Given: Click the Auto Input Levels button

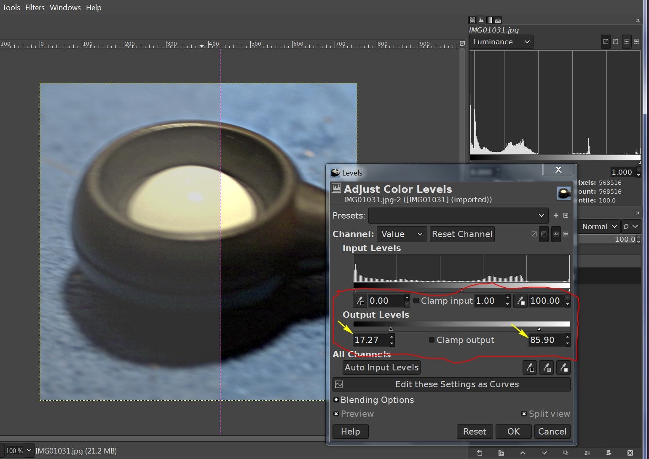Looking at the screenshot, I should pyautogui.click(x=381, y=367).
